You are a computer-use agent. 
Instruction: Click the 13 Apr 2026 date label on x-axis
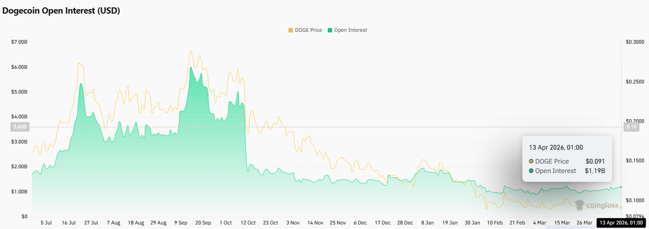[621, 223]
